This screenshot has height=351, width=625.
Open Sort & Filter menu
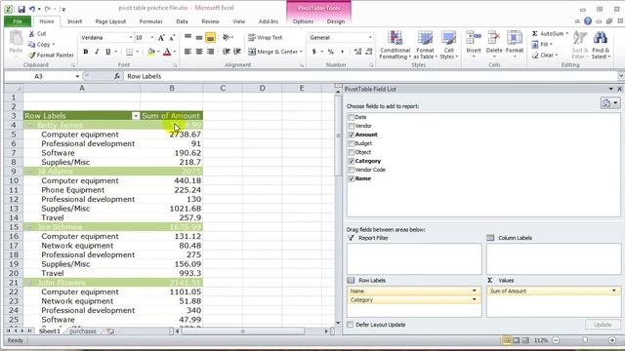click(x=580, y=45)
